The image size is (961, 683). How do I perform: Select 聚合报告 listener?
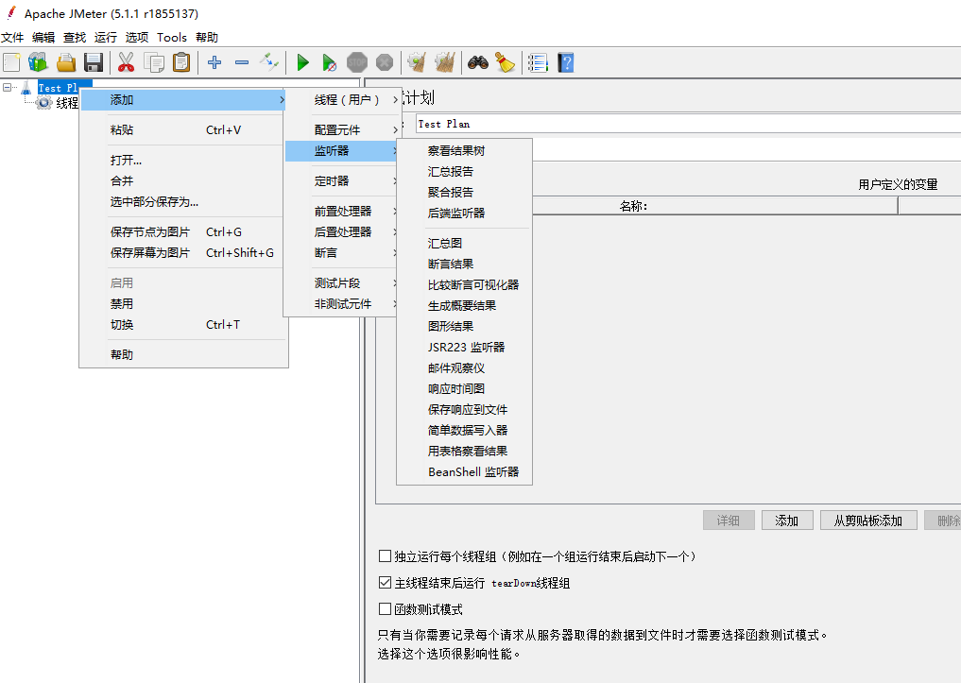click(x=464, y=193)
